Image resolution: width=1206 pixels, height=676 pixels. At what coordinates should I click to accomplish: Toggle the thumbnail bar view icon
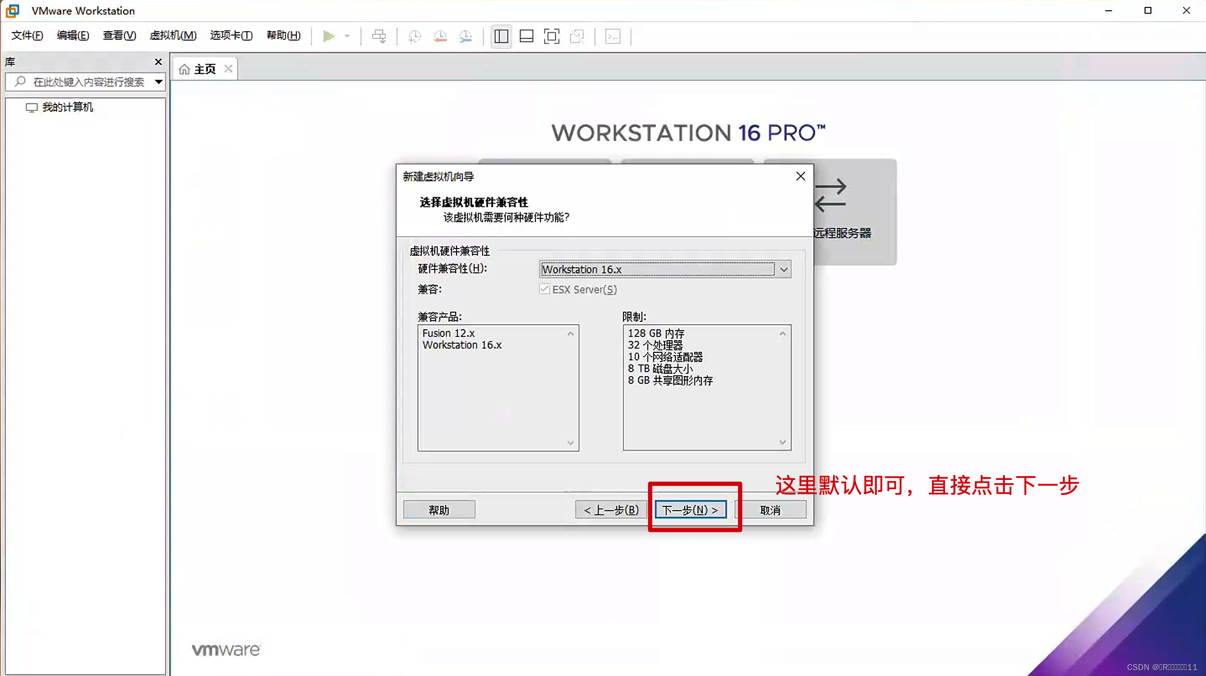point(526,36)
